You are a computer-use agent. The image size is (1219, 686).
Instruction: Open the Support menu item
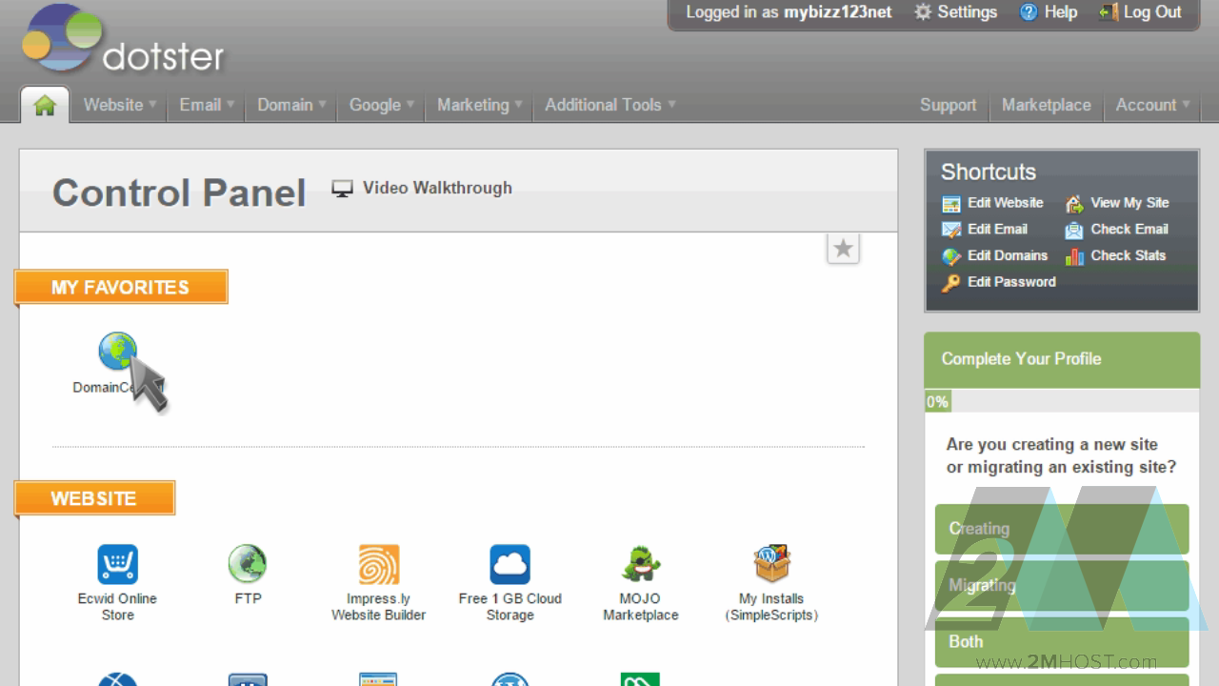point(948,105)
